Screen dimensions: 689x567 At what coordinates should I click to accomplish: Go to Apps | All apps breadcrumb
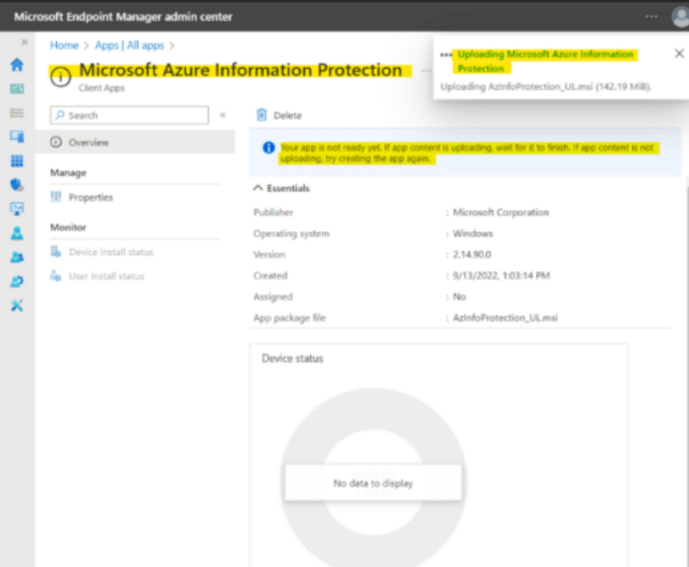[127, 45]
